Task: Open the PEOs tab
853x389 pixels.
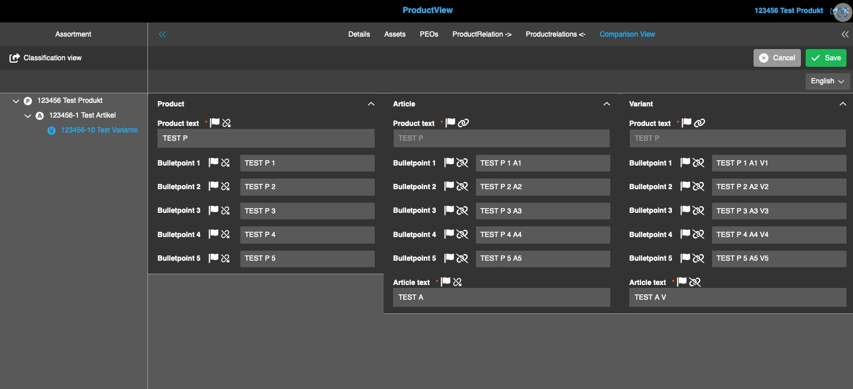Action: (x=429, y=34)
